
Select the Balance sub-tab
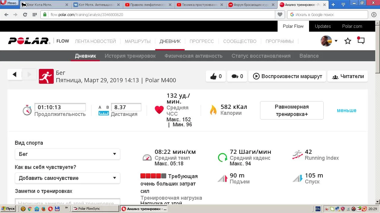click(309, 56)
